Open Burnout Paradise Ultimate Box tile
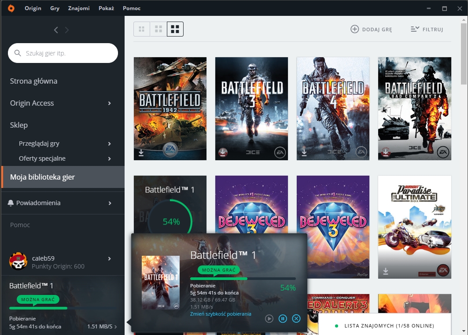 tap(415, 227)
